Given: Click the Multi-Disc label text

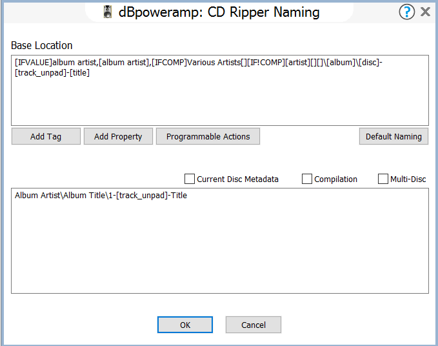Looking at the screenshot, I should coord(408,179).
